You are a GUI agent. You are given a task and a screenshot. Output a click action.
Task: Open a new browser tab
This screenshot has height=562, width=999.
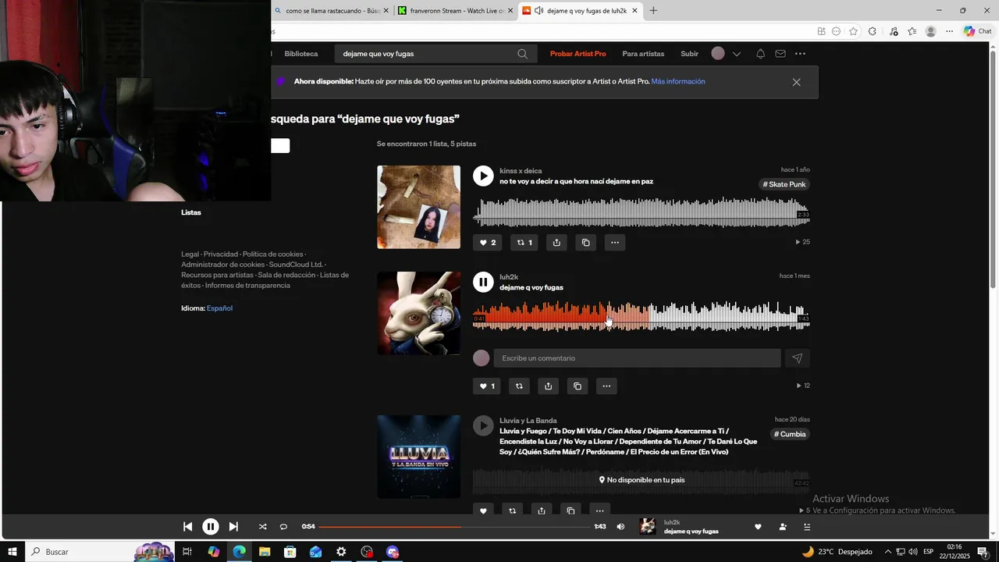(653, 11)
